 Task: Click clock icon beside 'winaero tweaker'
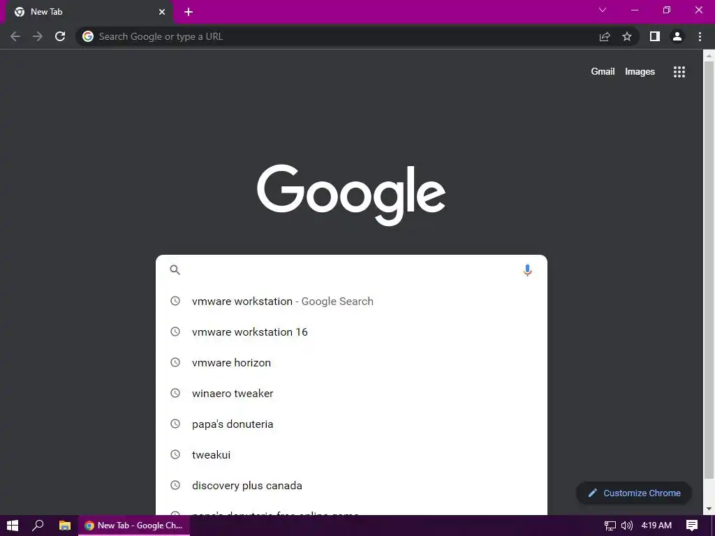point(175,393)
